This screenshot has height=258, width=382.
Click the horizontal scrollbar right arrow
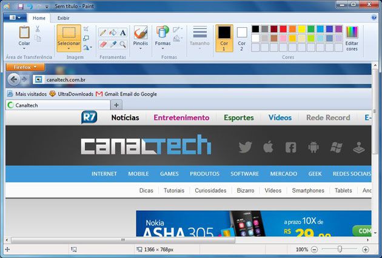pyautogui.click(x=368, y=240)
